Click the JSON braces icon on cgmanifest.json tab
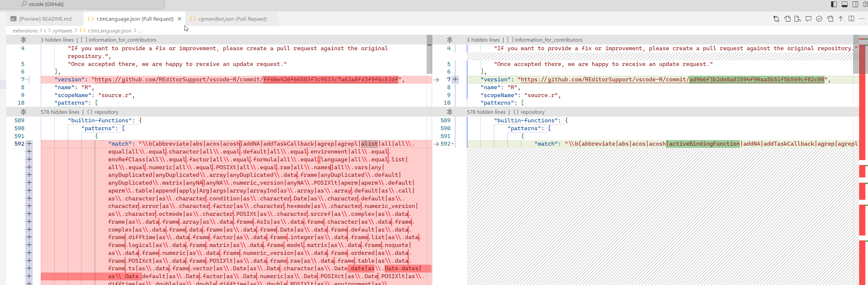868x285 pixels. (193, 19)
